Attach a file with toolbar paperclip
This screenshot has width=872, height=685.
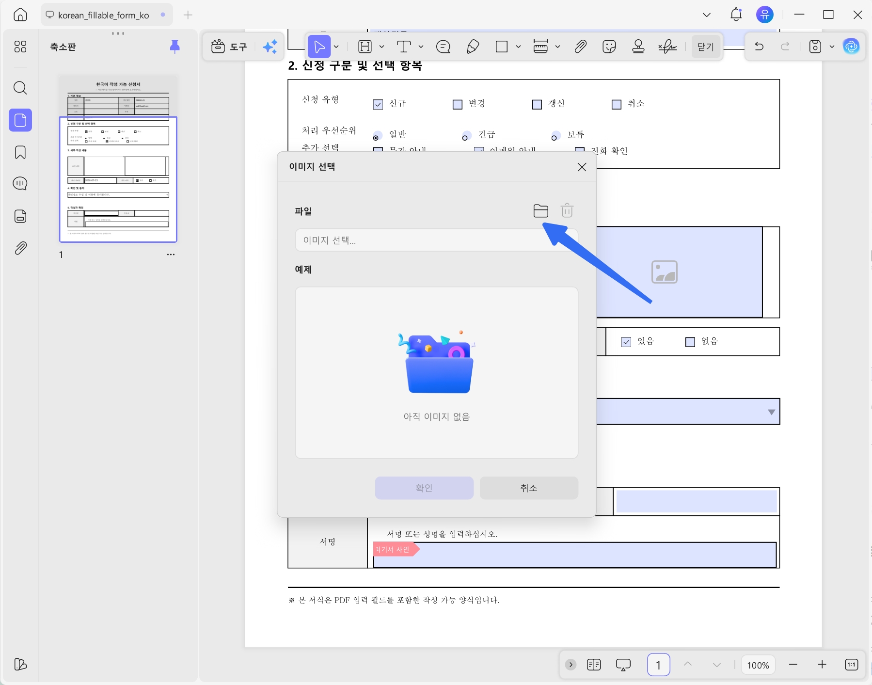point(581,47)
